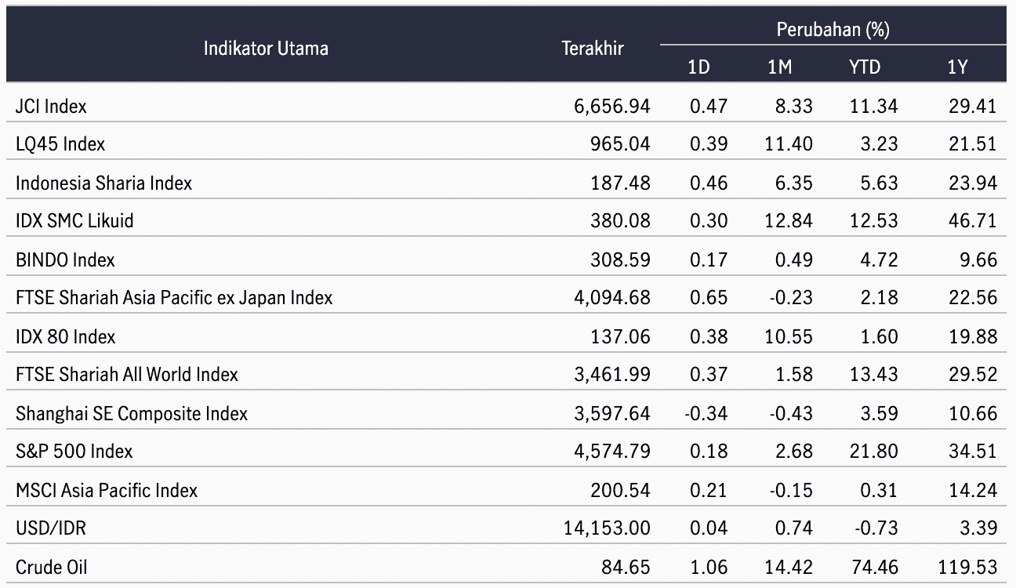Select the 1D column header

(698, 67)
